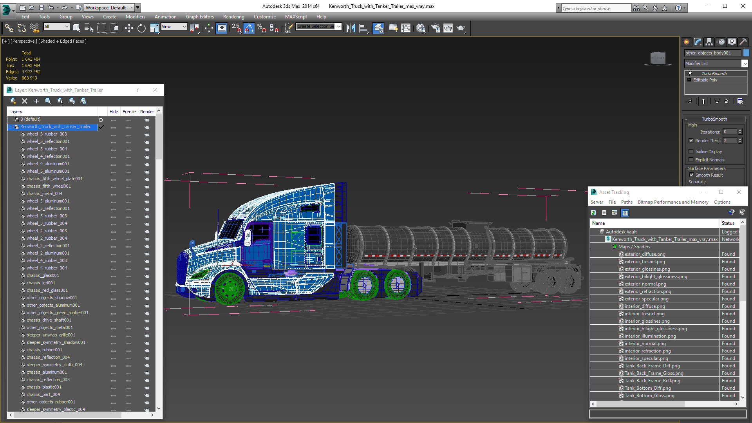Image resolution: width=752 pixels, height=423 pixels.
Task: Click the Shaded + Edged Faces viewport label
Action: 62,41
